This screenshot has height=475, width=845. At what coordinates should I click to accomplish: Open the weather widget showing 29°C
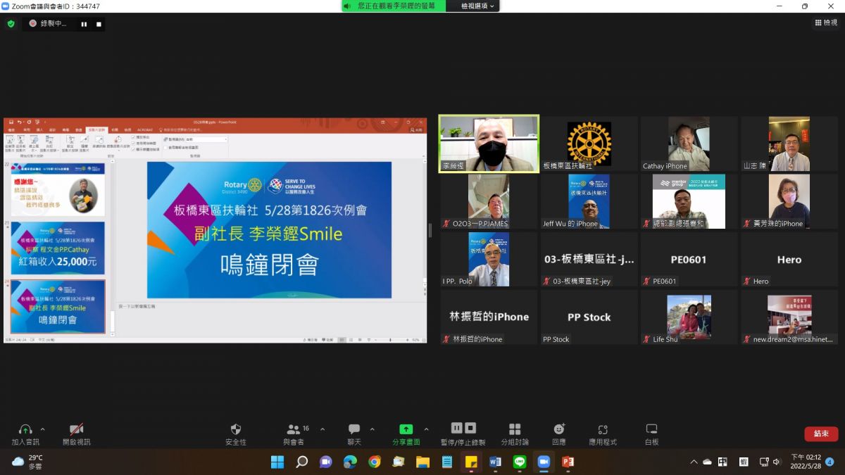point(27,462)
